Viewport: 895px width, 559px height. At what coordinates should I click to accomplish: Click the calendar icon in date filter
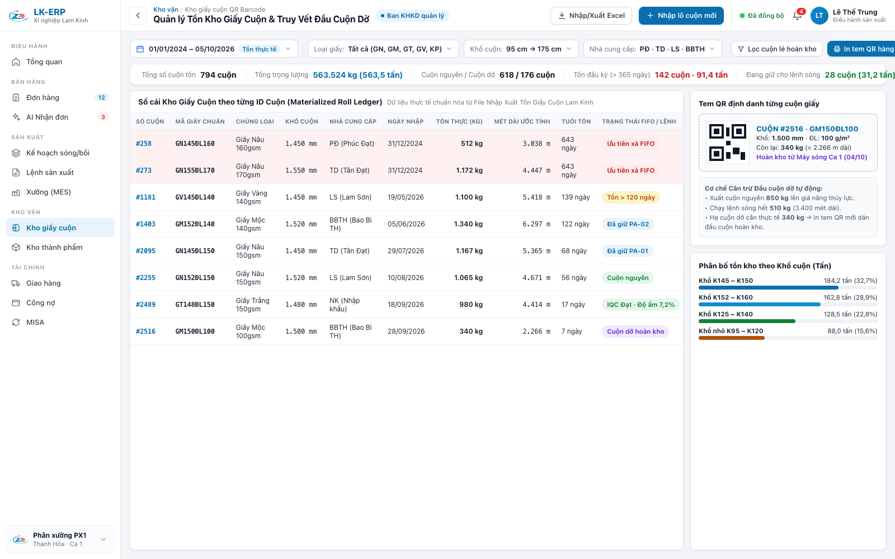(140, 49)
